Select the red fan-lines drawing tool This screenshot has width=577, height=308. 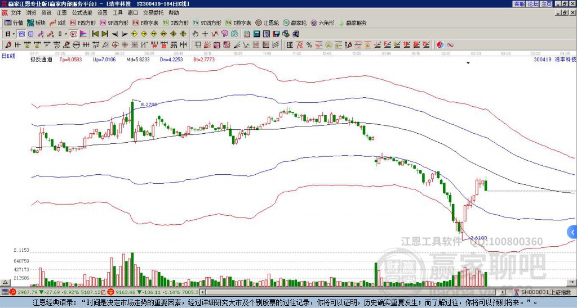207,45
